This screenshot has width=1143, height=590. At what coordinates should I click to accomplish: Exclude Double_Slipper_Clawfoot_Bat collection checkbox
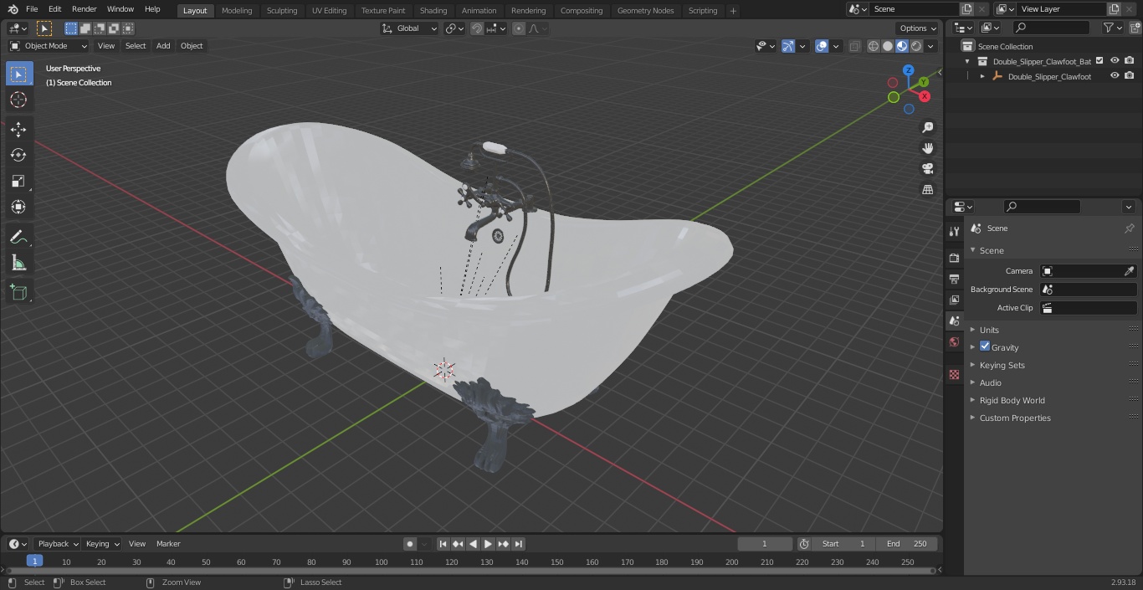[1099, 61]
